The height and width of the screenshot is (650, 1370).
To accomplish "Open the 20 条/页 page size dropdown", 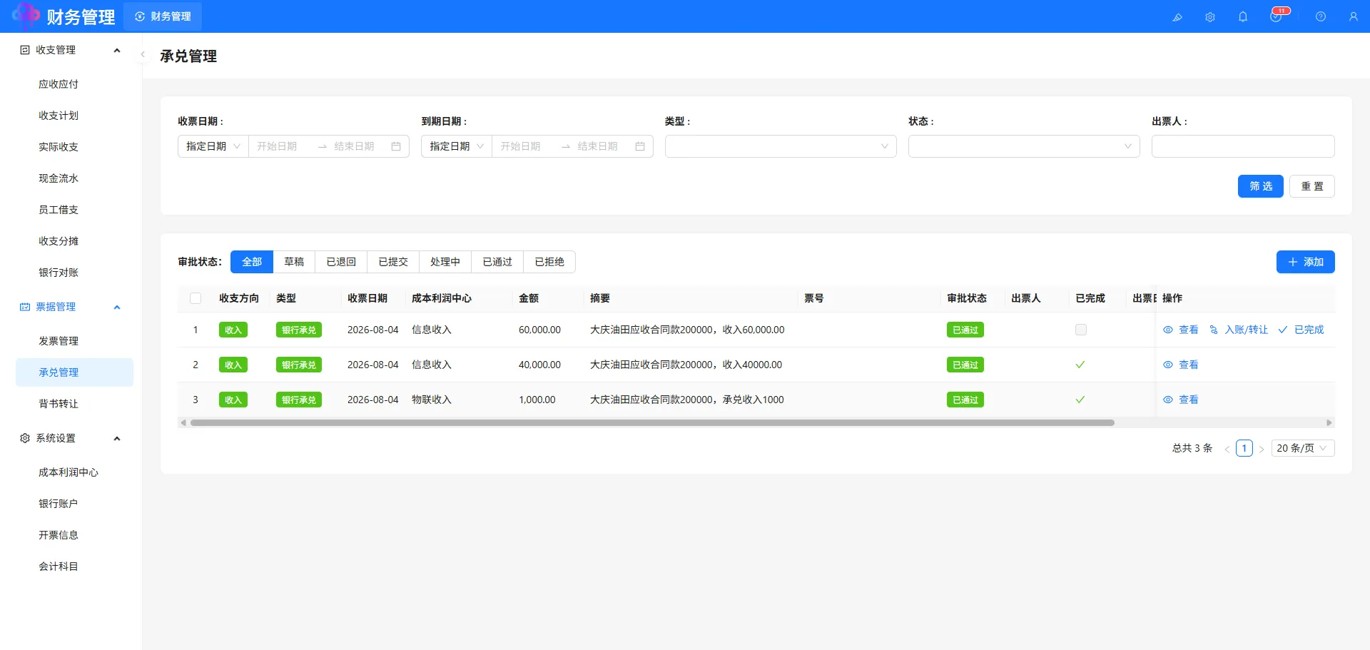I will (1303, 448).
